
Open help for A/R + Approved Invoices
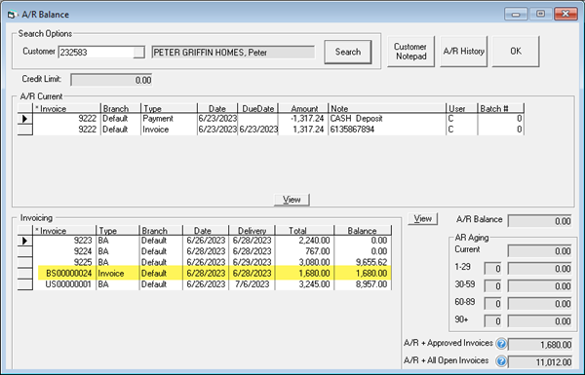501,343
